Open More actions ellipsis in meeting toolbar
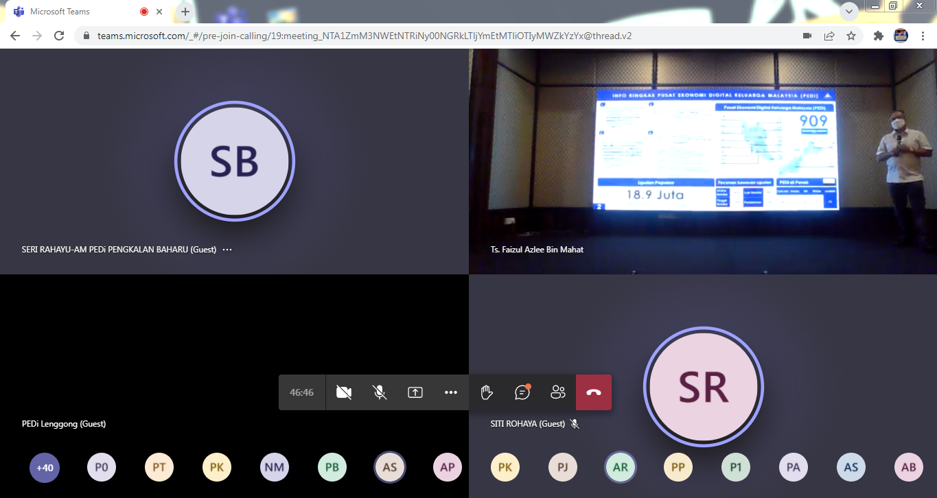937x498 pixels. click(450, 392)
